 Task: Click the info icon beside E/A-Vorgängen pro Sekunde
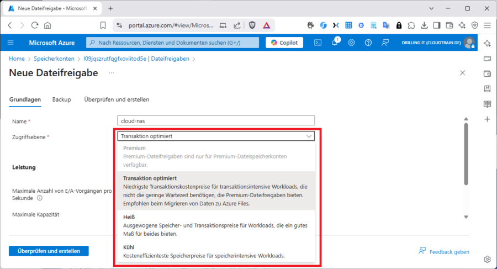(40, 198)
